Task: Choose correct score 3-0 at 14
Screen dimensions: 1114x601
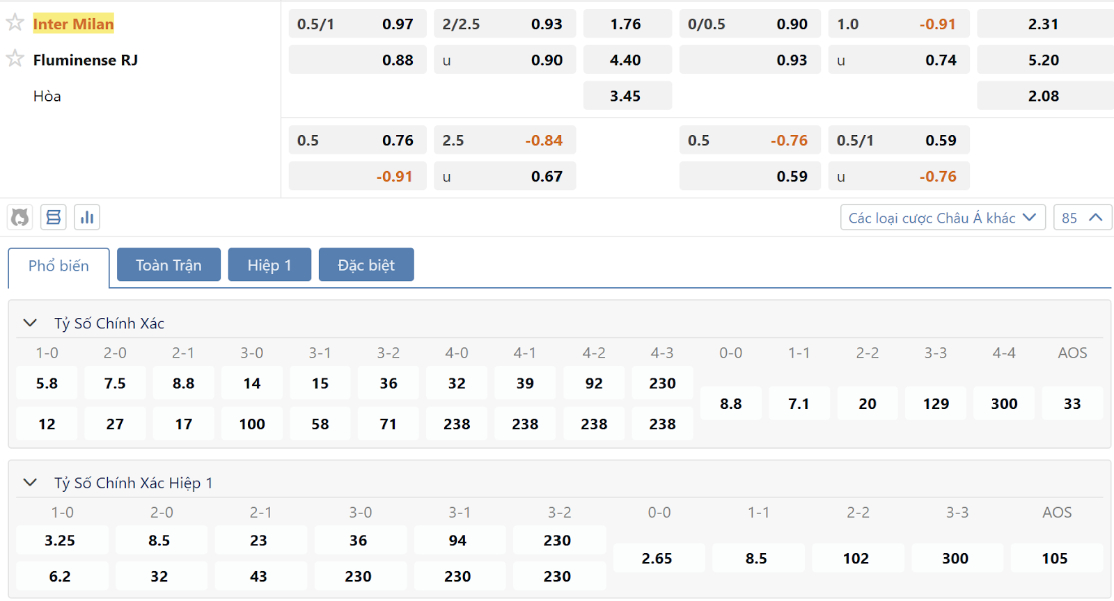Action: pos(252,383)
